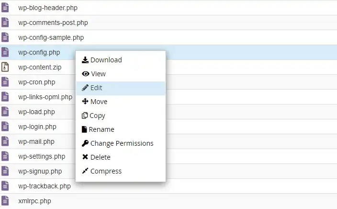Image resolution: width=337 pixels, height=209 pixels.
Task: Click the four-arrow Move icon
Action: [85, 101]
